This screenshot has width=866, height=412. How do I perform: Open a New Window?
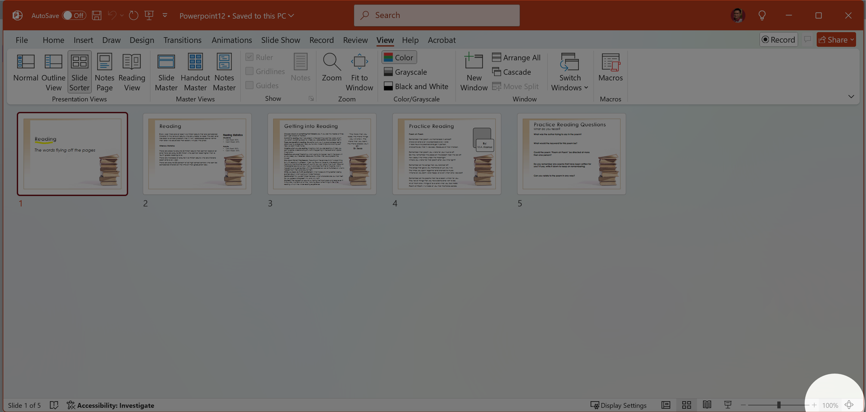474,71
